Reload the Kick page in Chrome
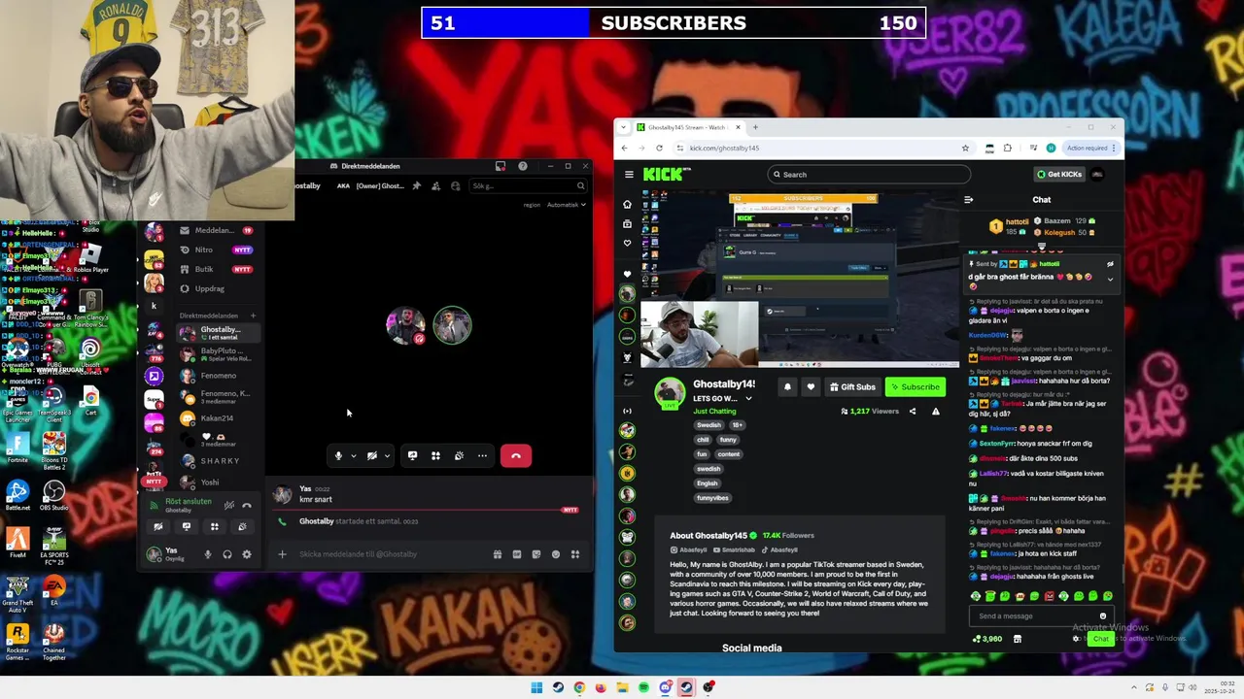Screen dimensions: 1244x699 pyautogui.click(x=659, y=148)
